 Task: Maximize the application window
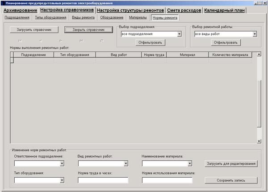(x=260, y=3)
